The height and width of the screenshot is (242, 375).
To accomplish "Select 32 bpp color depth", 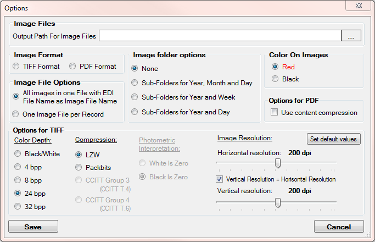I will tap(19, 207).
